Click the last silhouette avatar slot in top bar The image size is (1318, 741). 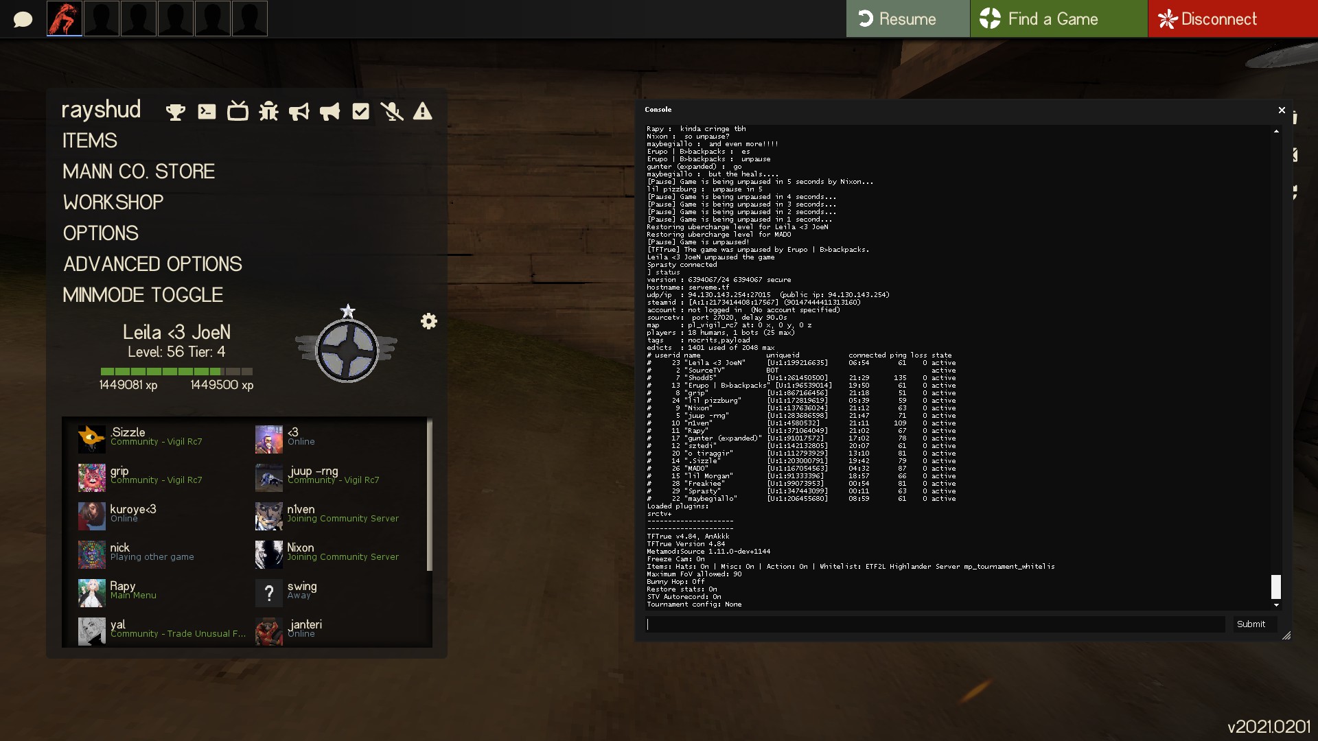250,19
